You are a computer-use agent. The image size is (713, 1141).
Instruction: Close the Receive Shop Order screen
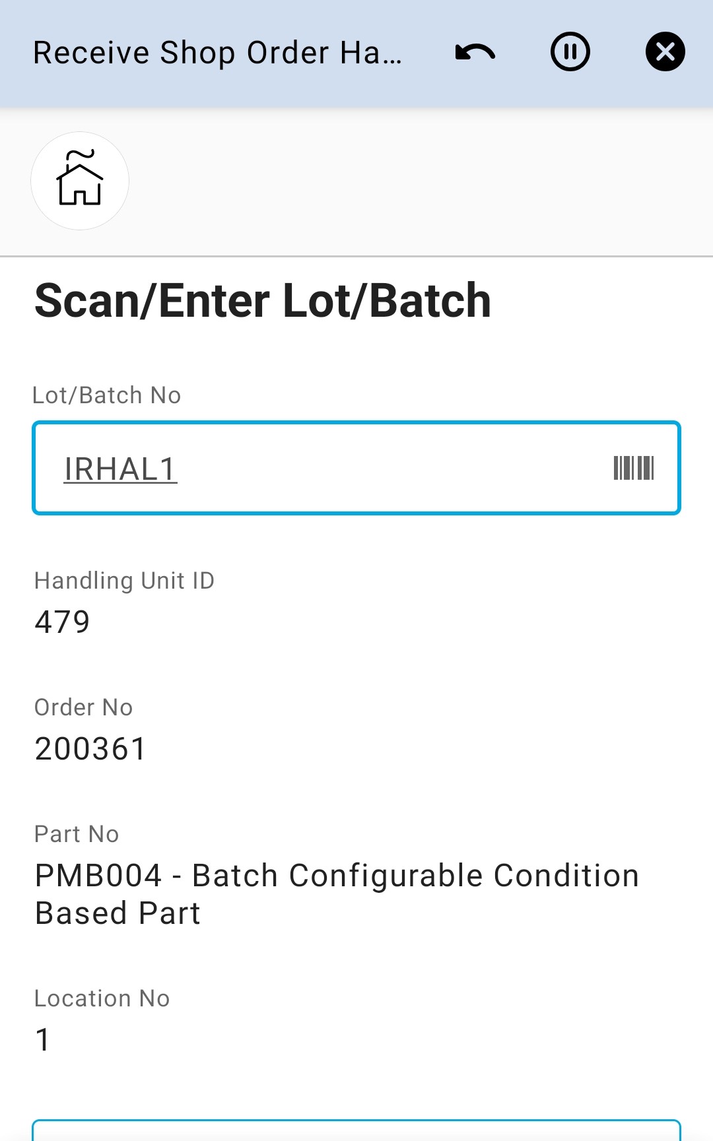665,52
